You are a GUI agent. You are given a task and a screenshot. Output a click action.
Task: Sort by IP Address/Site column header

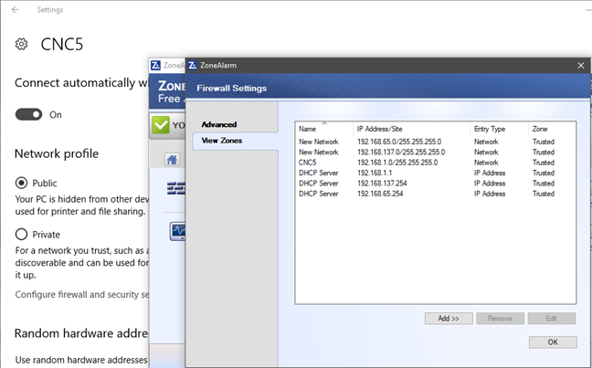tap(411, 129)
